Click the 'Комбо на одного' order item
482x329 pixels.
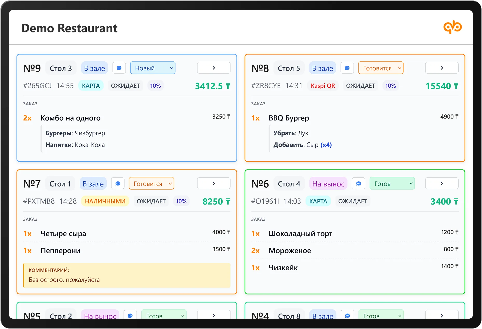[x=71, y=118]
